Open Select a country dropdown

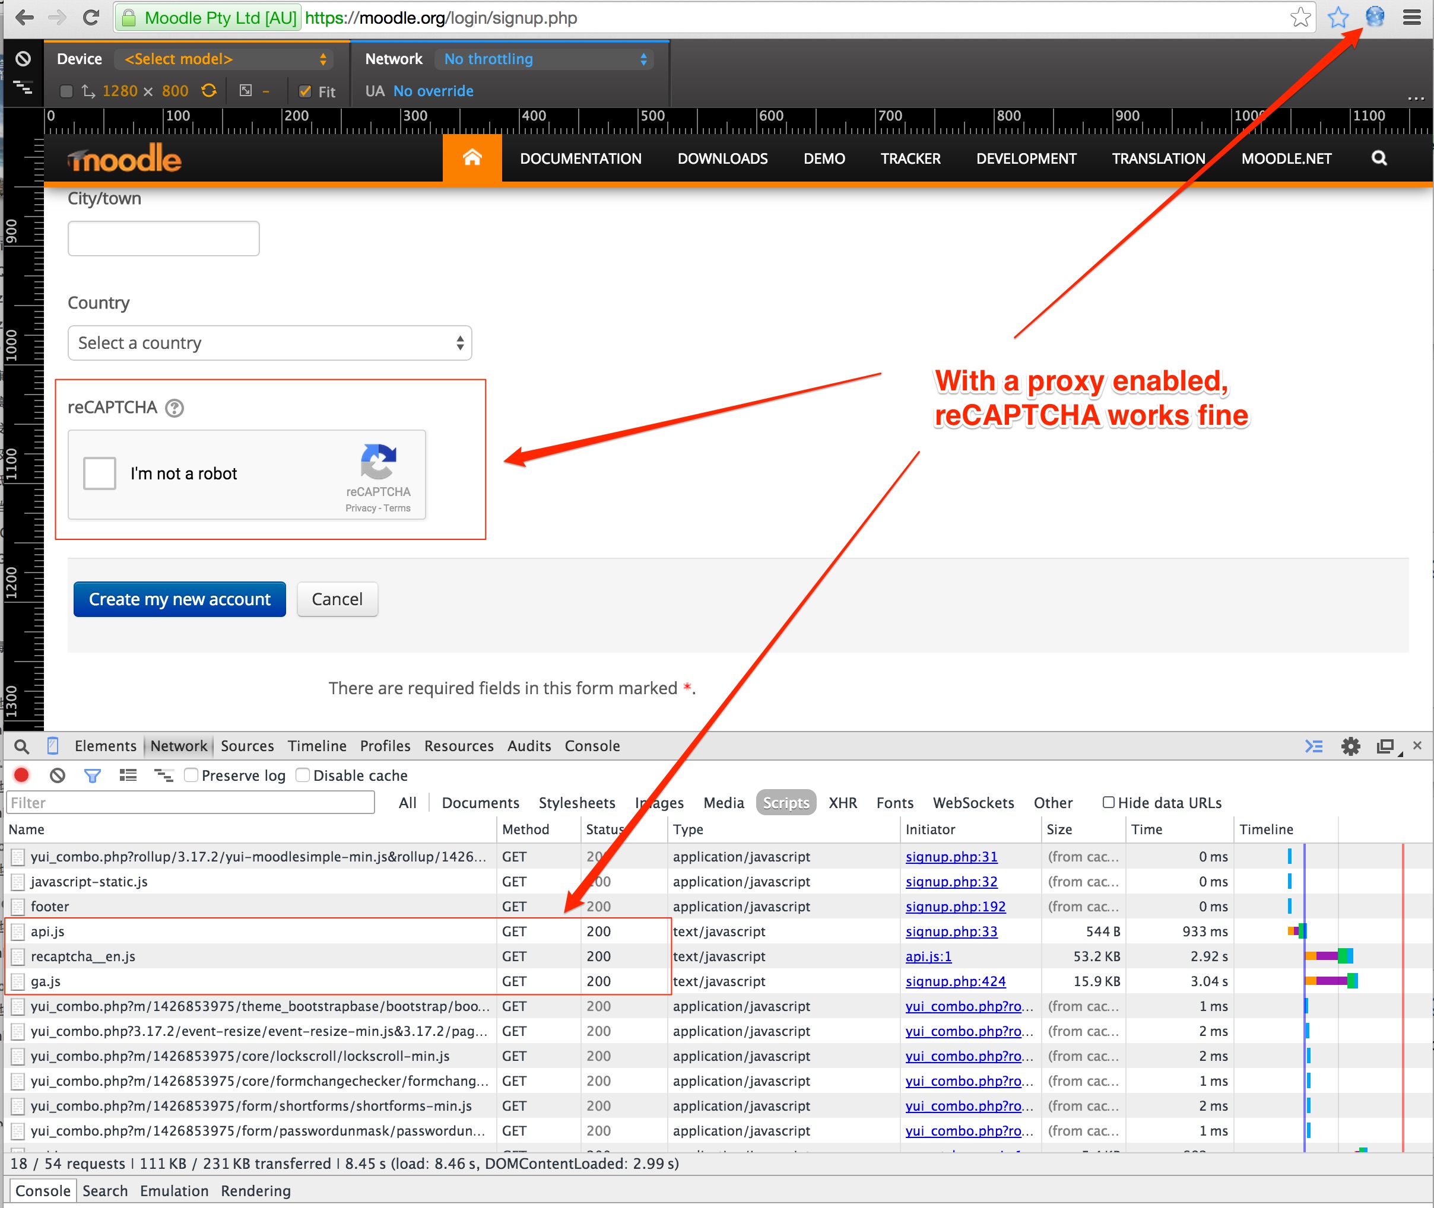coord(270,343)
